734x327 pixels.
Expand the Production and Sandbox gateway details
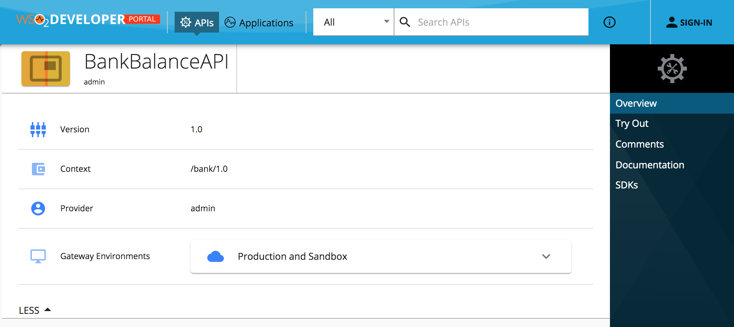coord(546,256)
